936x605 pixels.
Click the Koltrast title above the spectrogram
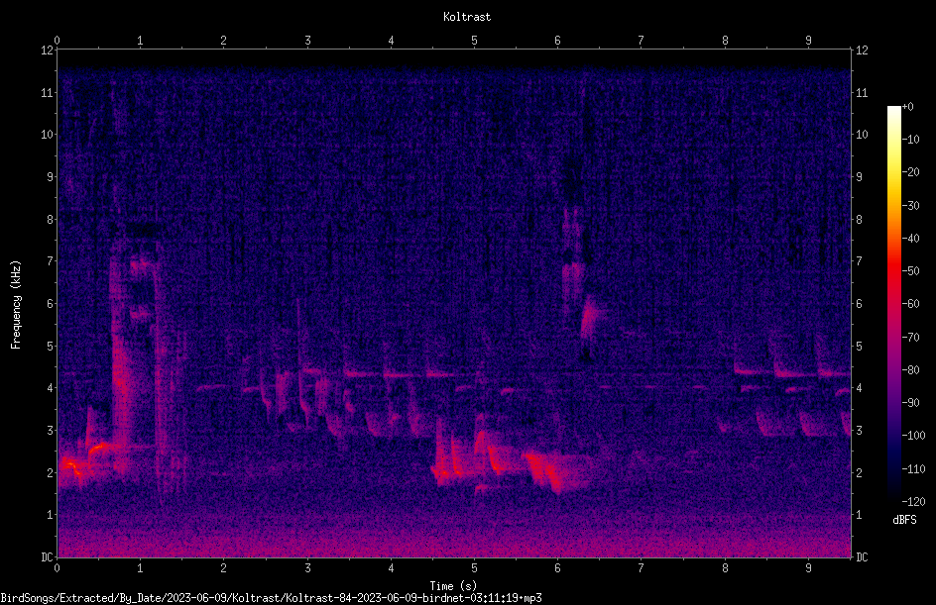(x=467, y=17)
